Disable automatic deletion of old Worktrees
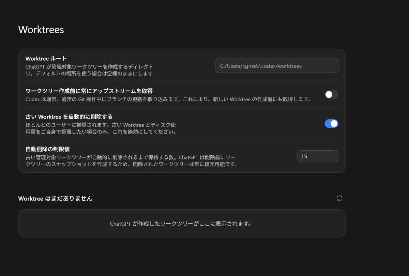 coord(331,124)
